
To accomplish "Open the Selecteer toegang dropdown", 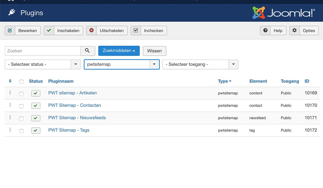I will click(x=200, y=64).
